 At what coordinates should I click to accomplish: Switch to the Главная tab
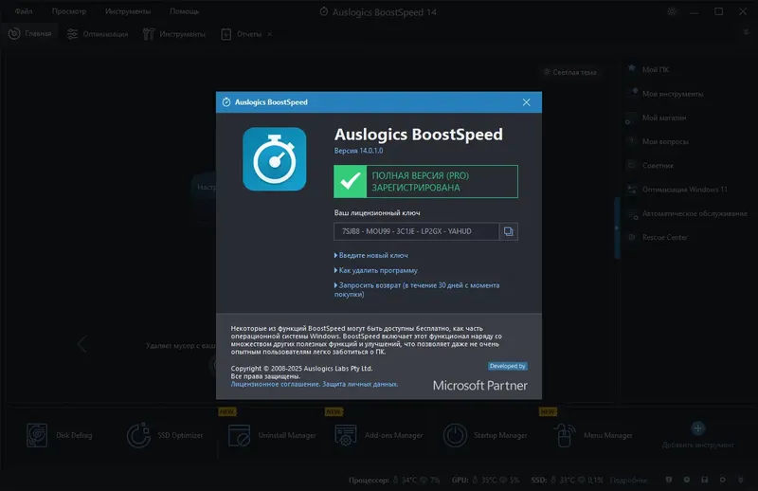(x=30, y=33)
